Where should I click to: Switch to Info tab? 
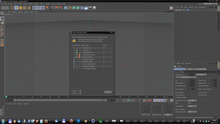pos(190,69)
